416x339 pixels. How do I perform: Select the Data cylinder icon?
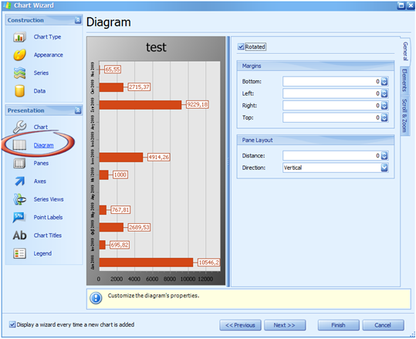(x=19, y=91)
